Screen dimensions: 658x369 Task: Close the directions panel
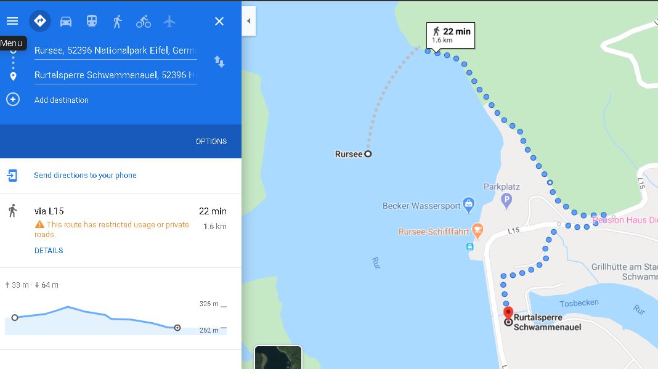[219, 22]
